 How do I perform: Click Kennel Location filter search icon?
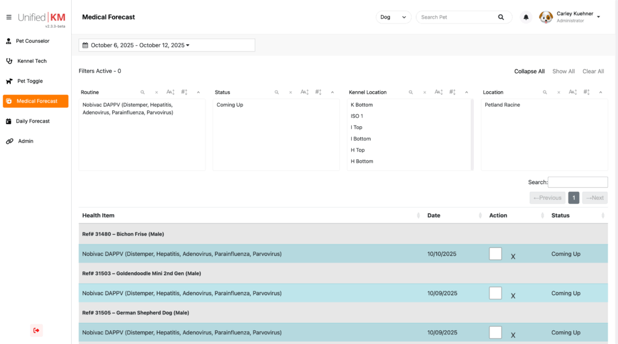tap(410, 92)
